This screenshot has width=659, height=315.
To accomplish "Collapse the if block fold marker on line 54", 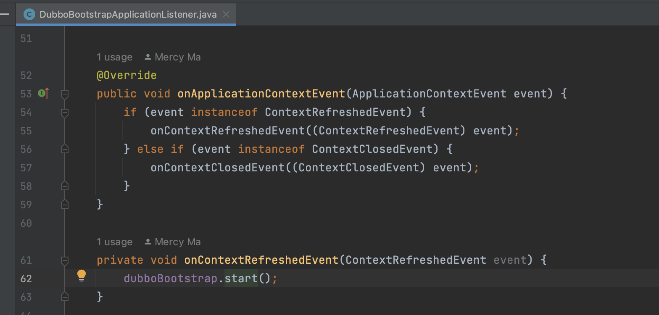I will 65,112.
